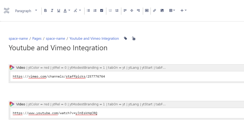This screenshot has width=244, height=139.
Task: Toggle italic formatting
Action: click(52, 11)
